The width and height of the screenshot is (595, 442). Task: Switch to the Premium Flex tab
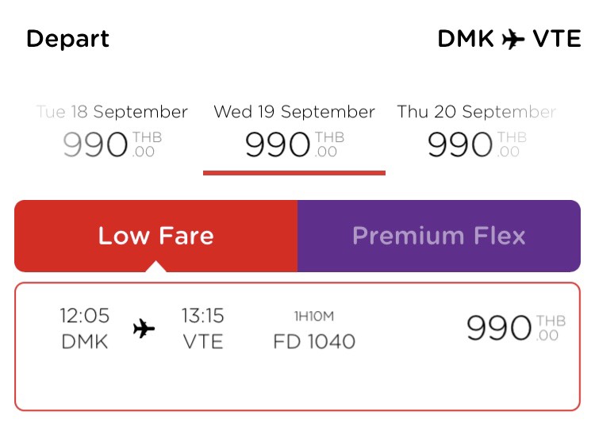pos(439,236)
